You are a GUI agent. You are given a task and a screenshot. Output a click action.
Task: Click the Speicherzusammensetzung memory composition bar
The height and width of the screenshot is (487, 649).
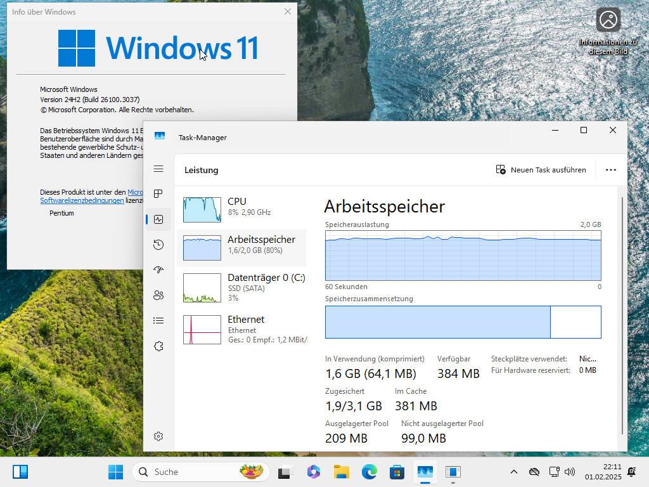[x=463, y=322]
